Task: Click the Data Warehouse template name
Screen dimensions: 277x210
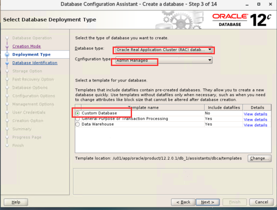Action: coord(98,124)
